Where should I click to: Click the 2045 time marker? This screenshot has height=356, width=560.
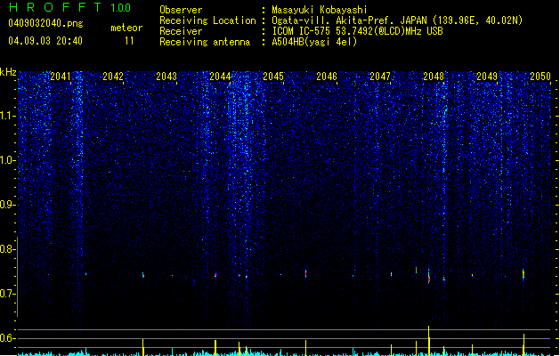(273, 77)
